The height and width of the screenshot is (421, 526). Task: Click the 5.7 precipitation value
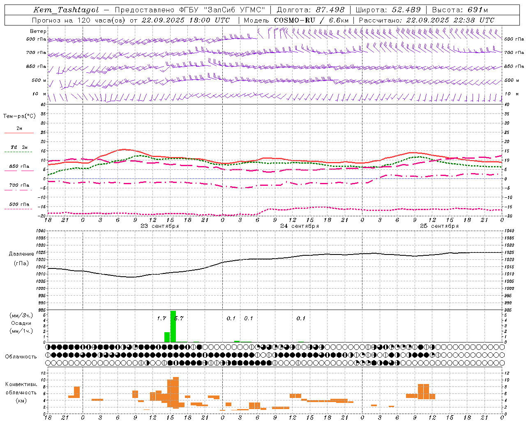[179, 318]
